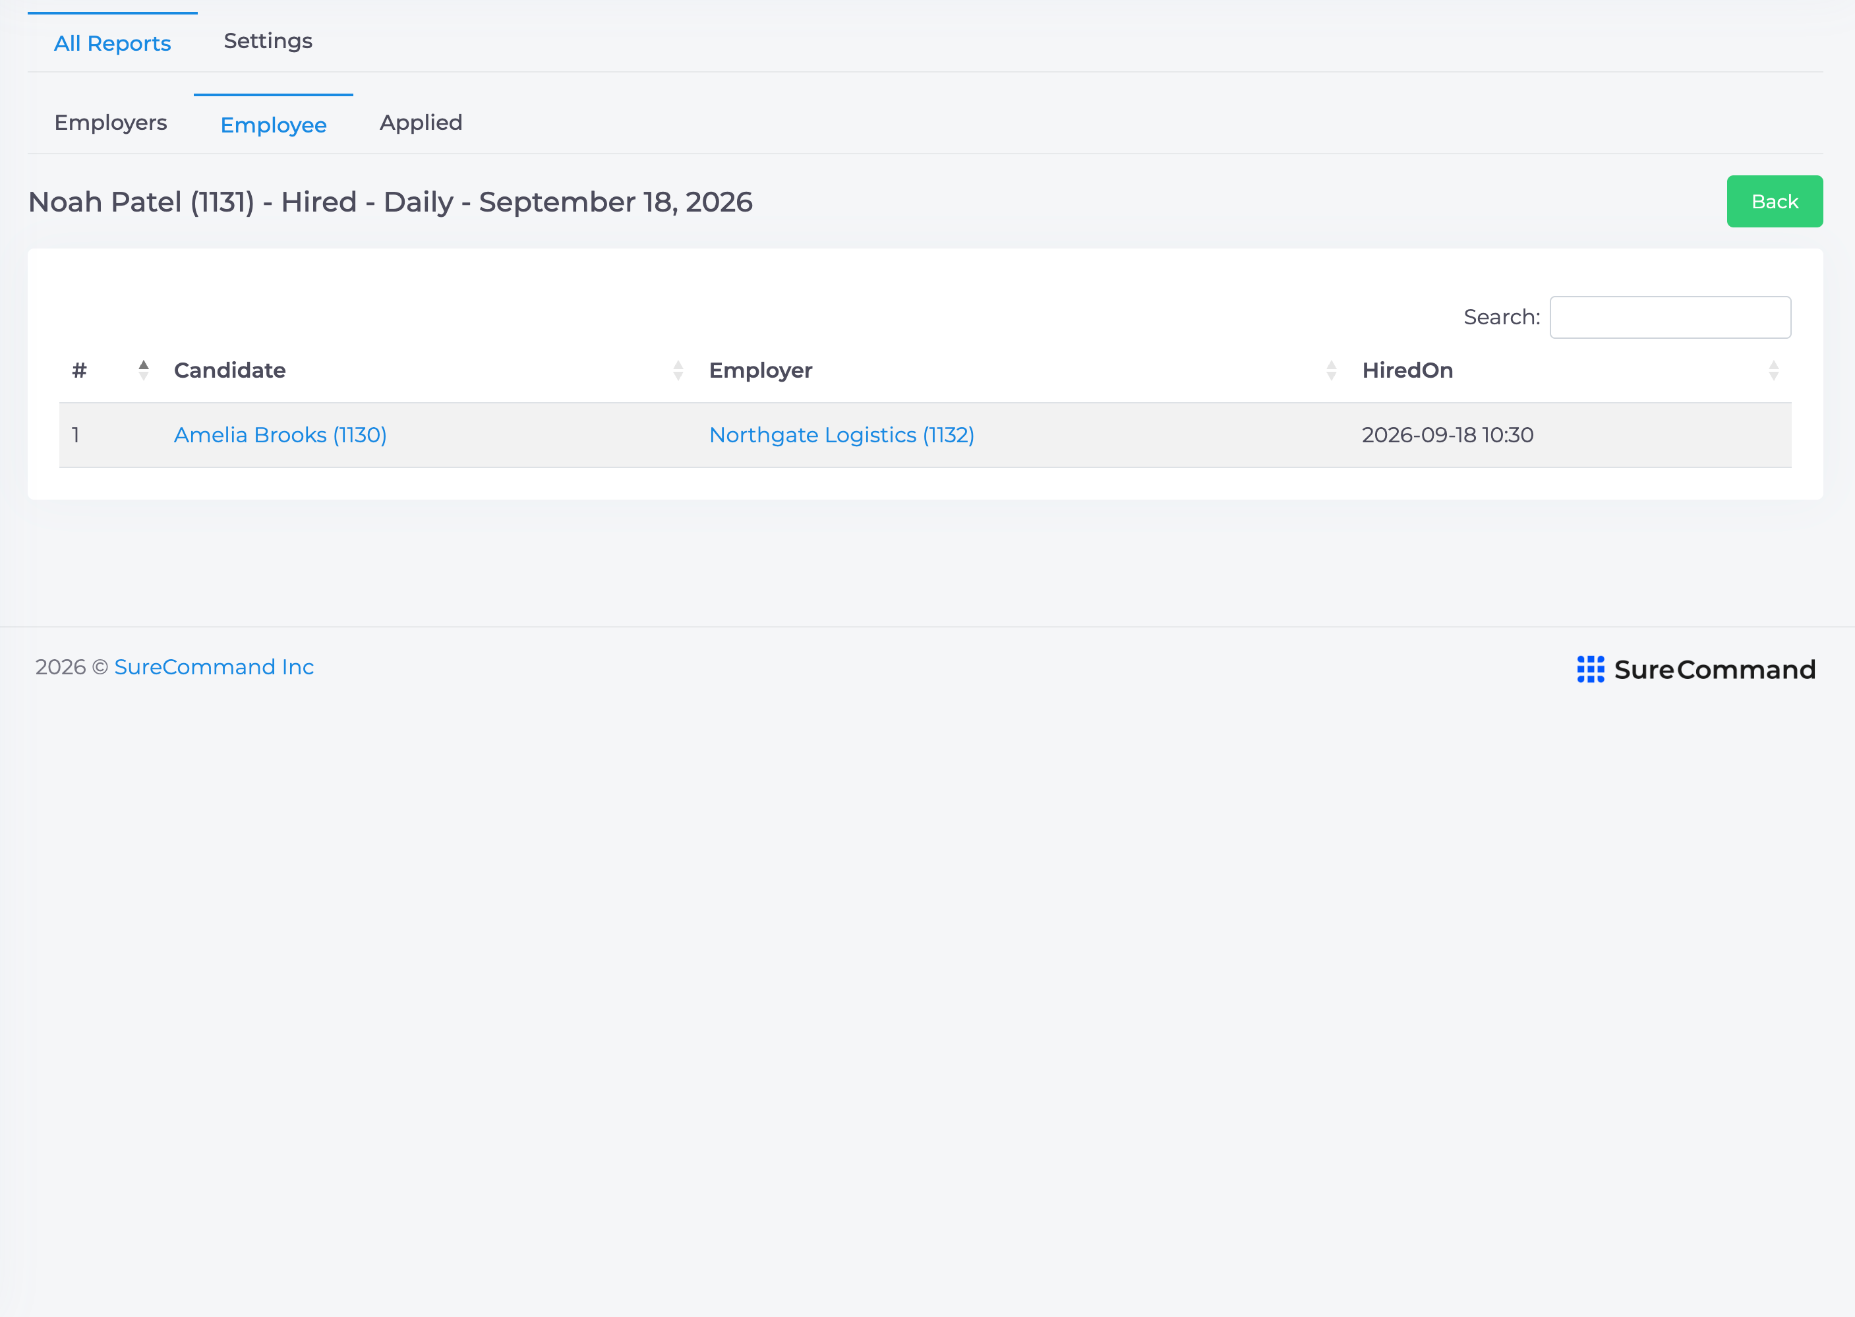Click the Candidate column sort arrows
This screenshot has width=1855, height=1317.
tap(678, 370)
